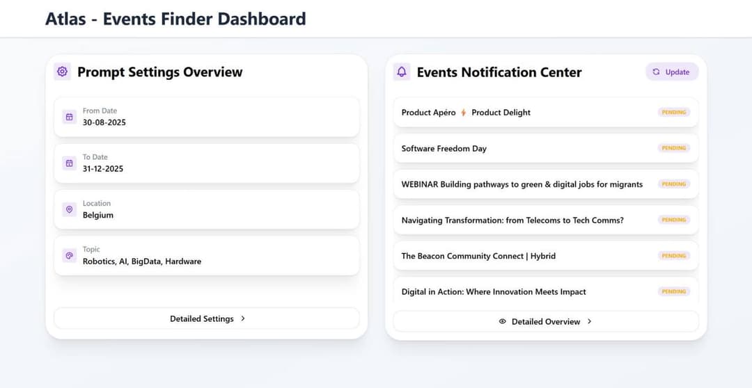
Task: Click the gear icon beside Prompt Settings Overview
Action: coord(63,72)
